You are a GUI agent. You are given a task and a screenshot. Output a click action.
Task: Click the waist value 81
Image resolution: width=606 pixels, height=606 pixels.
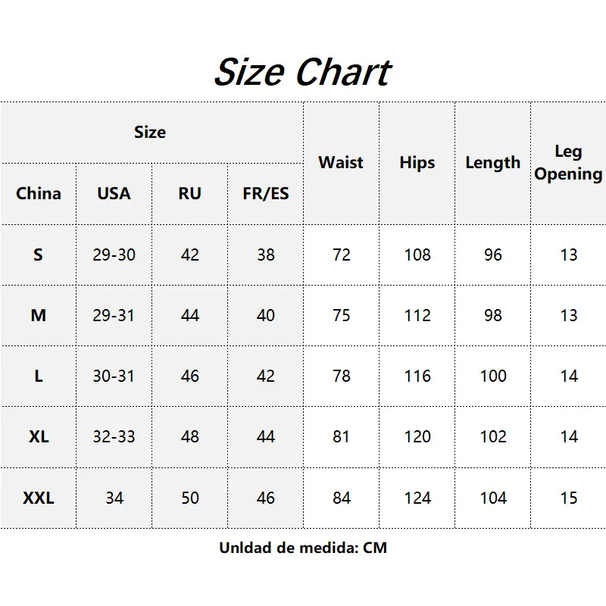coord(340,437)
